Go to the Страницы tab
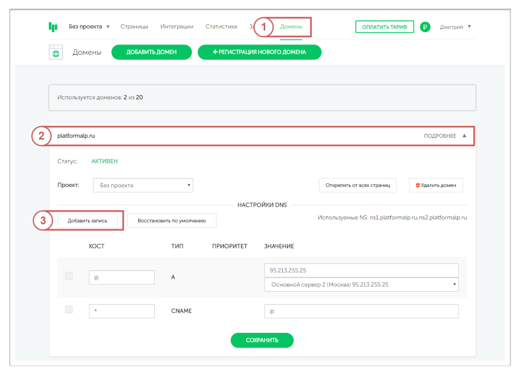This screenshot has height=375, width=516. [x=134, y=27]
